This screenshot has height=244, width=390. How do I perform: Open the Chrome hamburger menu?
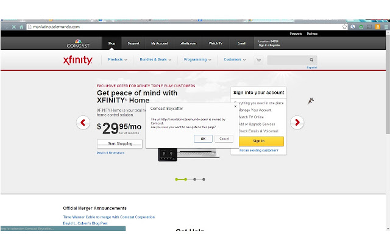click(386, 27)
